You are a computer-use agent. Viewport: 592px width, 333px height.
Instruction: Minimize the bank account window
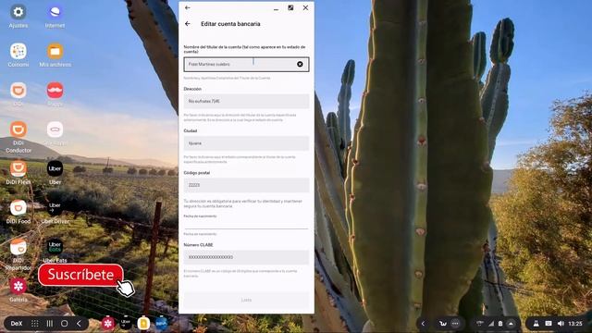click(276, 8)
